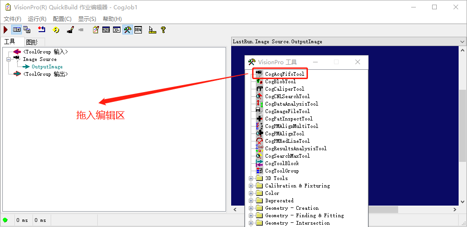
Task: Click the CogImageFileTool icon
Action: coord(260,111)
